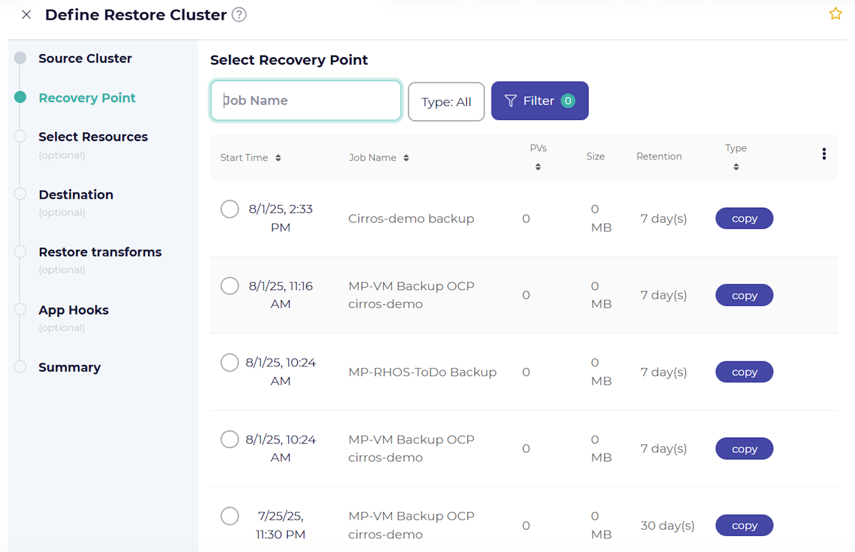Sort the table by Start Time
This screenshot has width=855, height=552.
tap(278, 157)
